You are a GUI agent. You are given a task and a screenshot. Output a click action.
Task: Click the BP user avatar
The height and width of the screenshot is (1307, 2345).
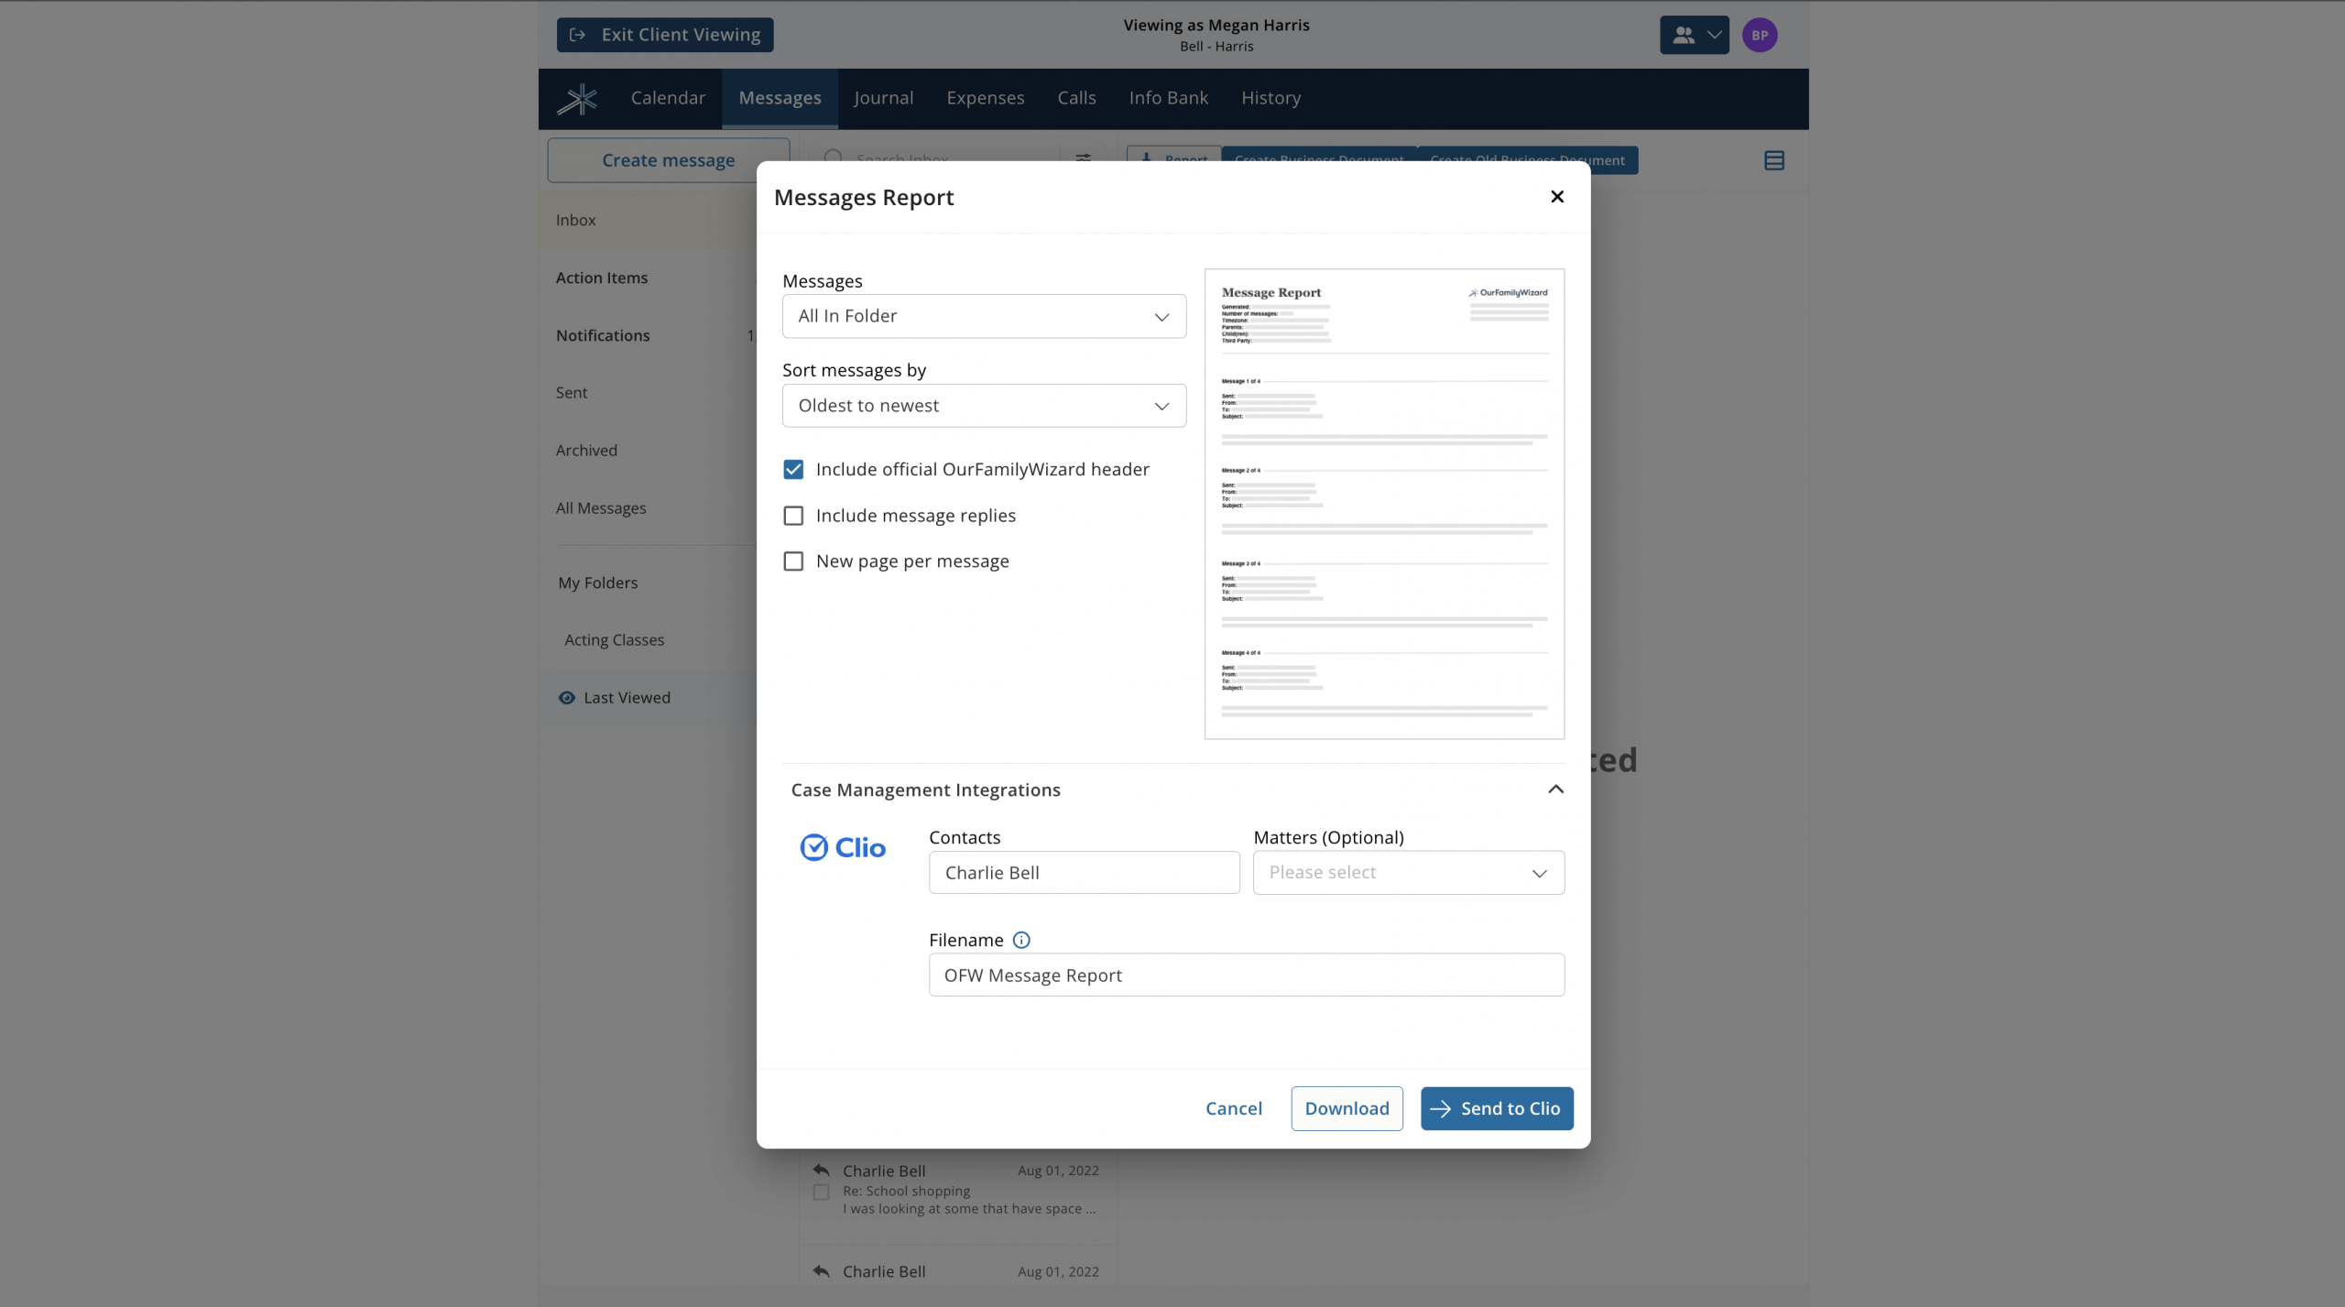point(1759,35)
